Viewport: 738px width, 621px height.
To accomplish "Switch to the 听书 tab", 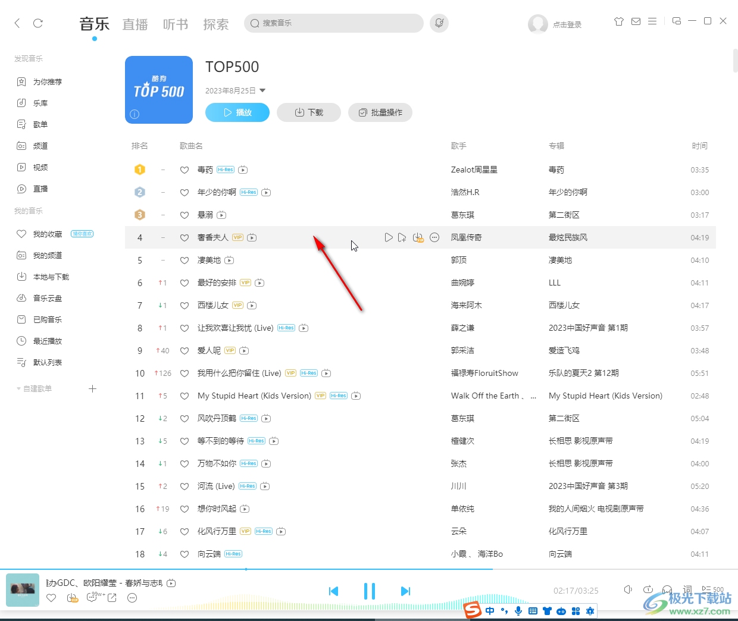I will click(x=176, y=24).
